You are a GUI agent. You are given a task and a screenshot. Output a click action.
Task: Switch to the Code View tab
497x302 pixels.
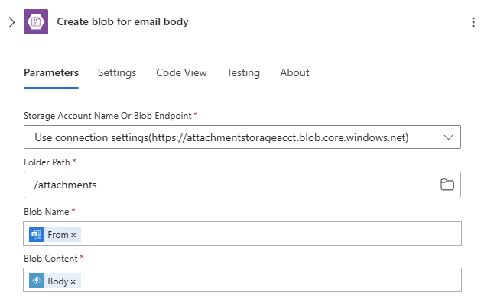point(181,72)
